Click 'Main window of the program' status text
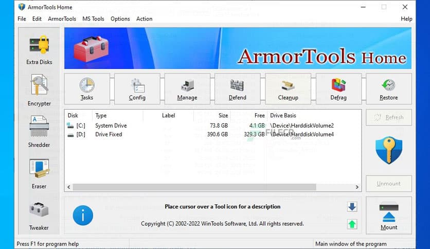 [351, 244]
